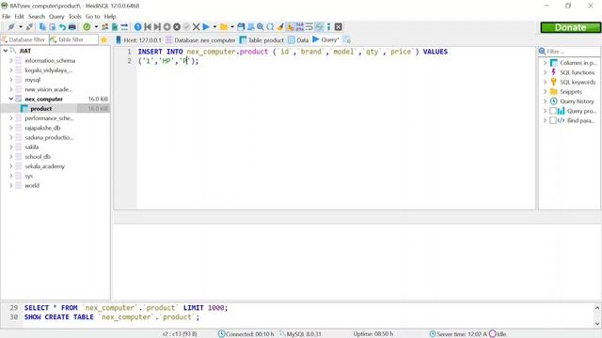Click the disconnect session icon

pyautogui.click(x=29, y=27)
